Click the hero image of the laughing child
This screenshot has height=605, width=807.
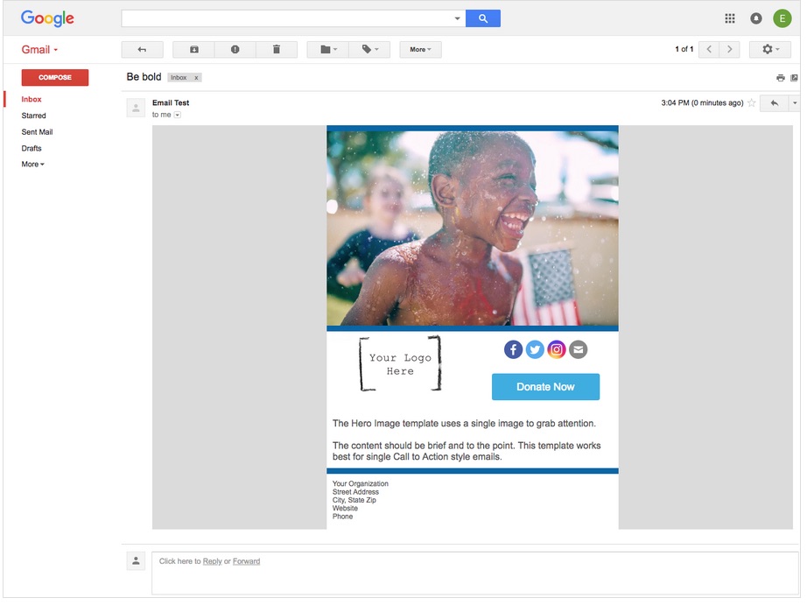(473, 229)
